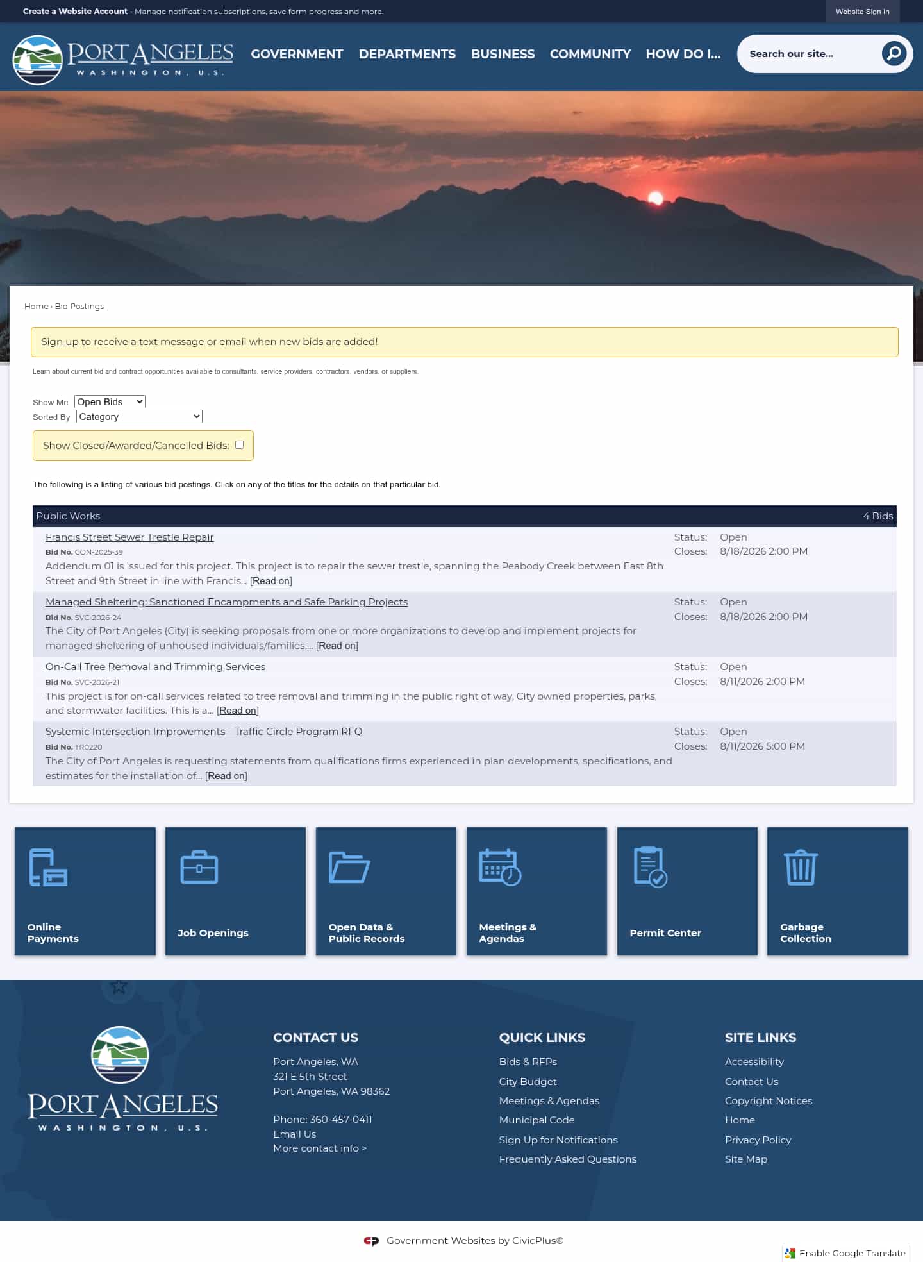Image resolution: width=923 pixels, height=1262 pixels.
Task: Click Accessibility site link
Action: (x=754, y=1061)
